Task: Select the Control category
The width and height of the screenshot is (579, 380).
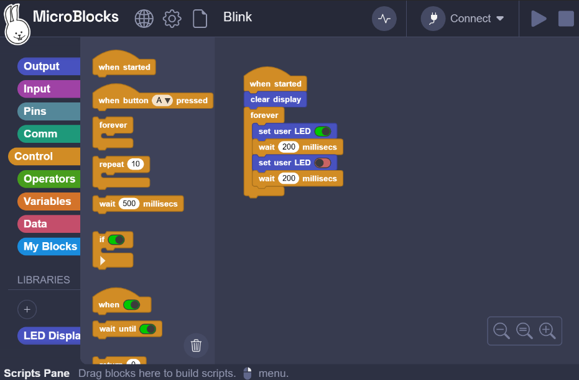Action: [x=44, y=156]
